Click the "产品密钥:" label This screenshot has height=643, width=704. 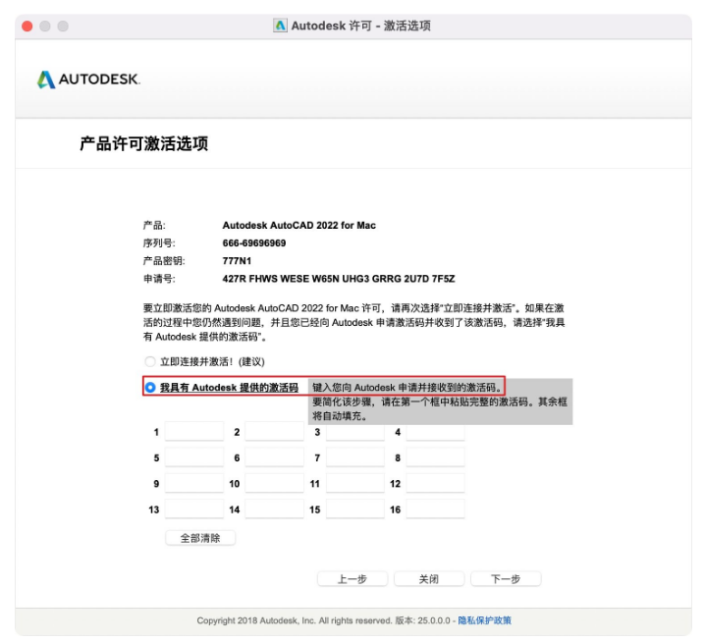tap(164, 261)
